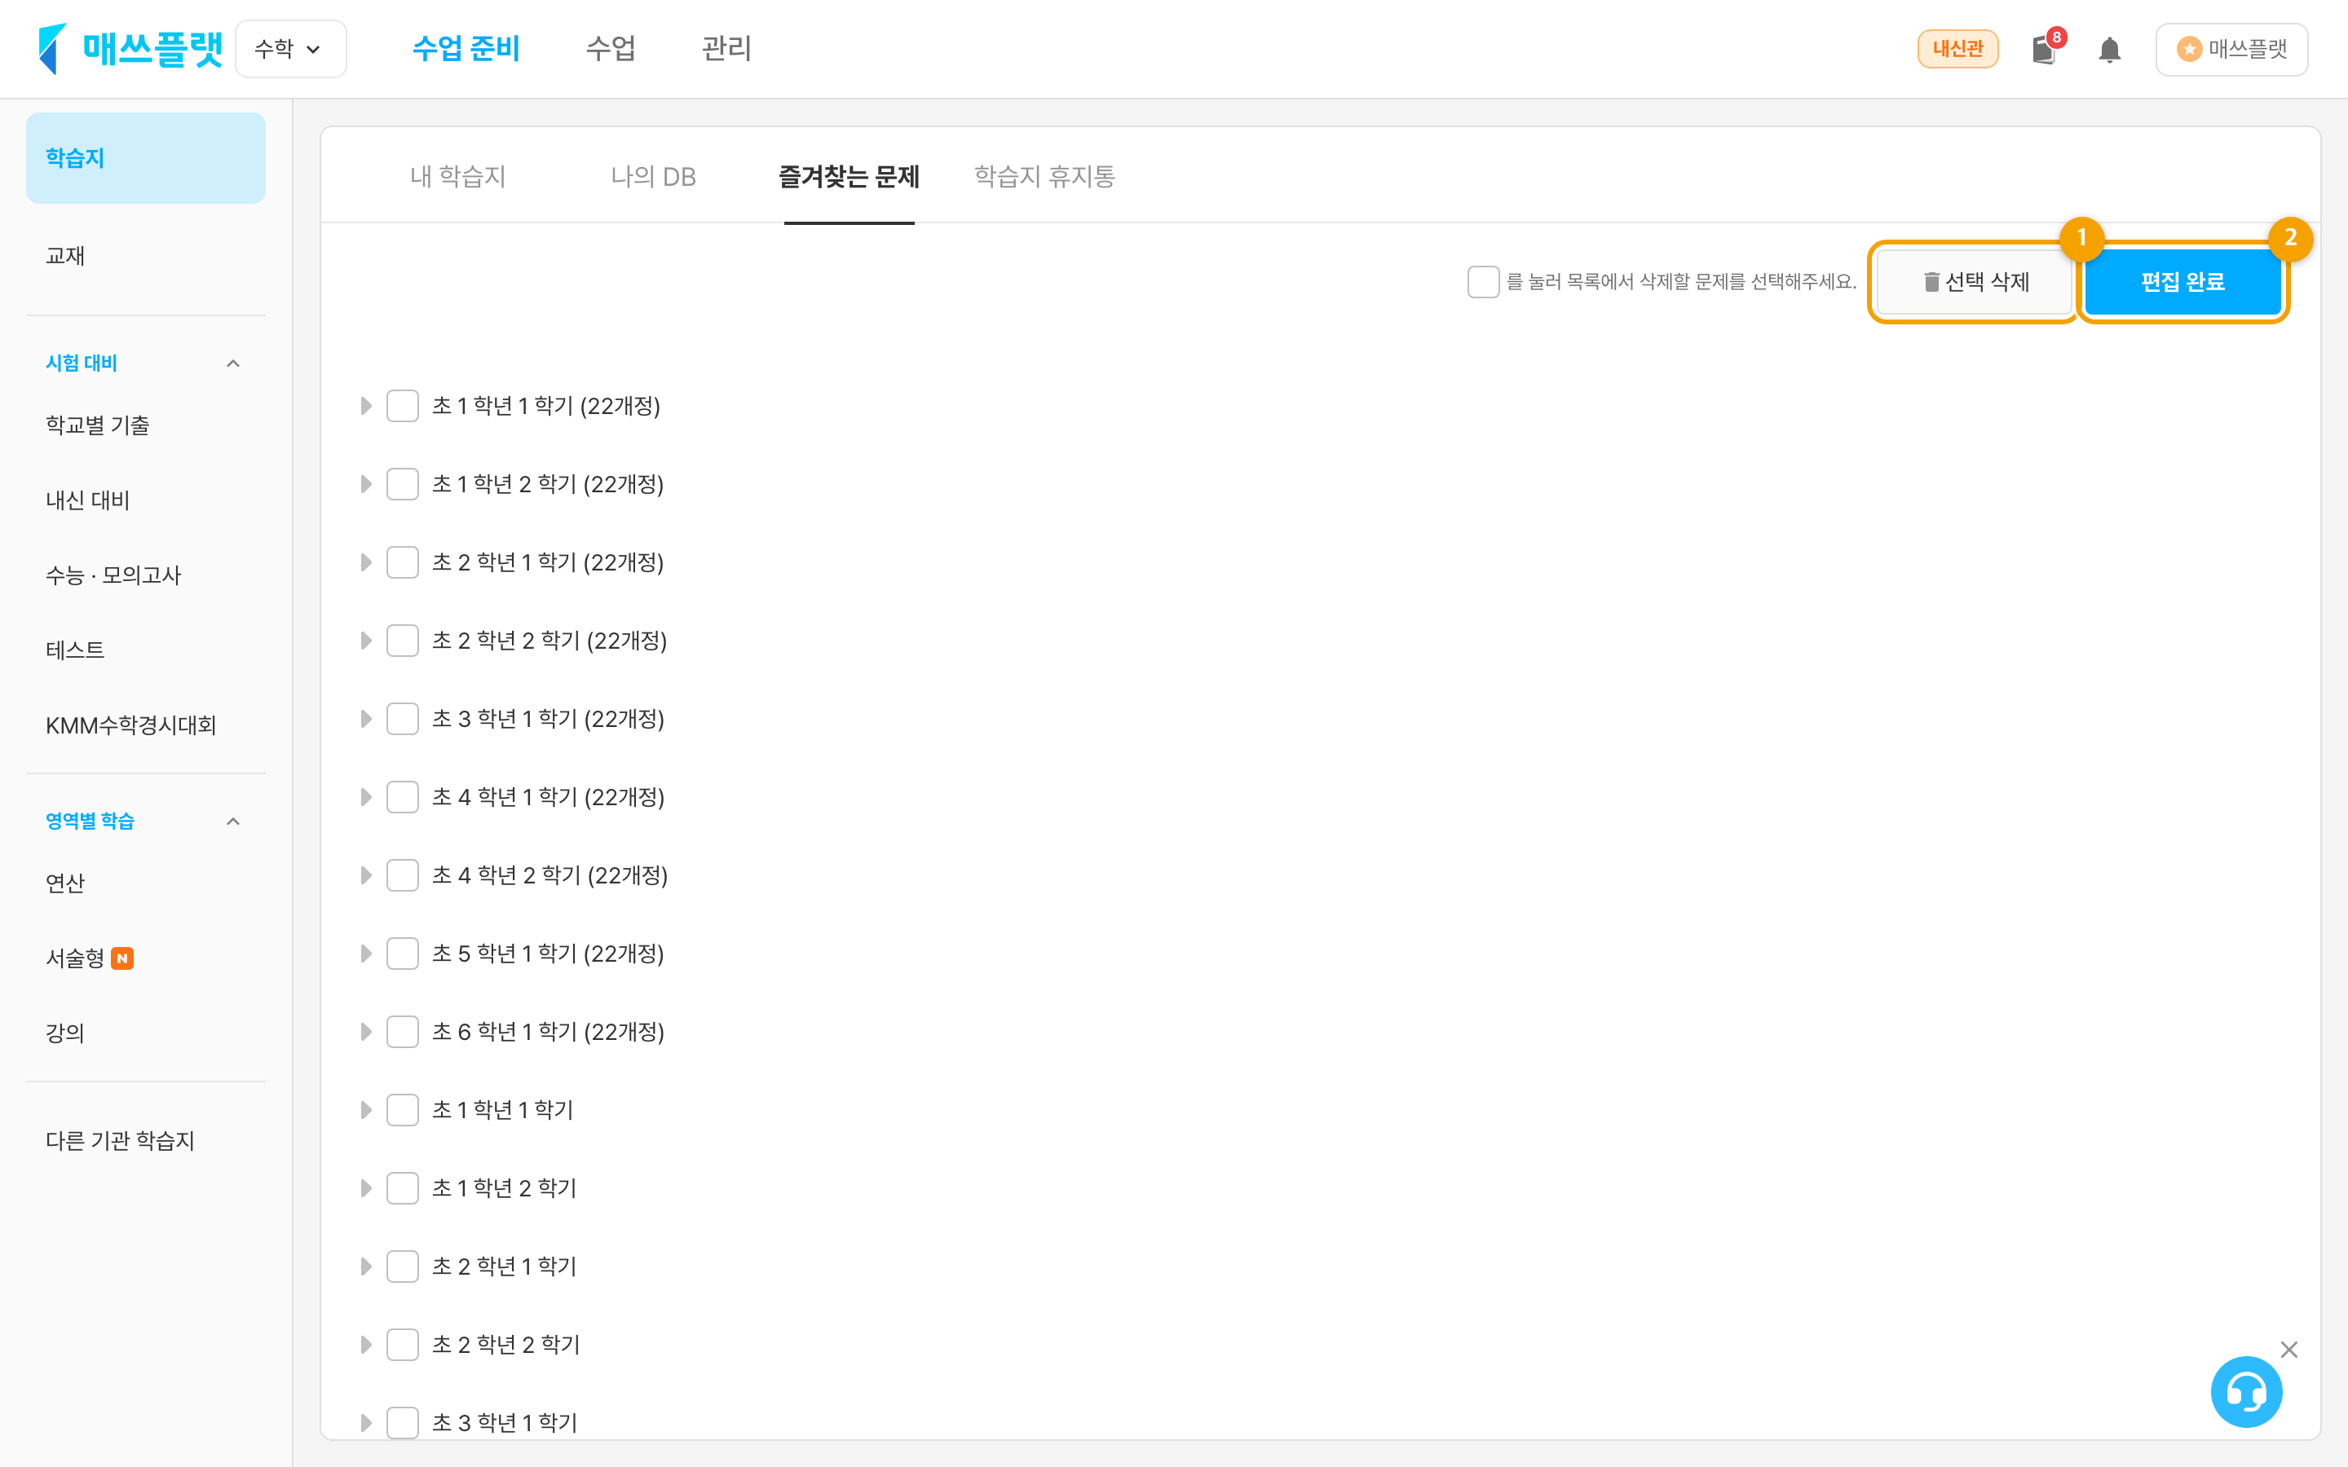Expand the plain 초 2 학년 2 학기 row

pos(366,1345)
